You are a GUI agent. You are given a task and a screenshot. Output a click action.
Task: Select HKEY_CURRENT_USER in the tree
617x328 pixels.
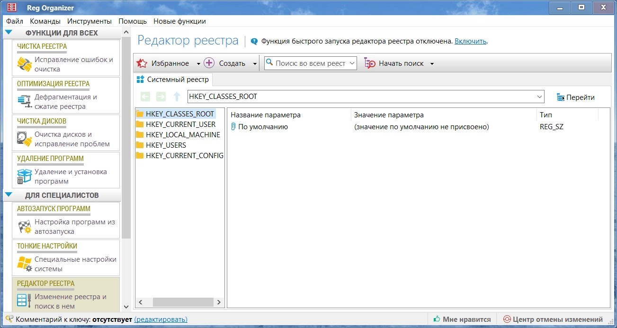click(x=180, y=124)
